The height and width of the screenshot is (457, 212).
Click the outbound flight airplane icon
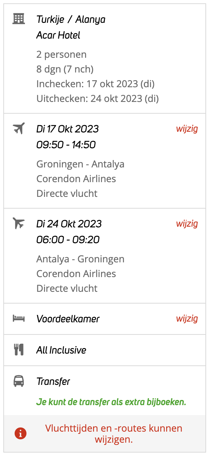click(18, 128)
